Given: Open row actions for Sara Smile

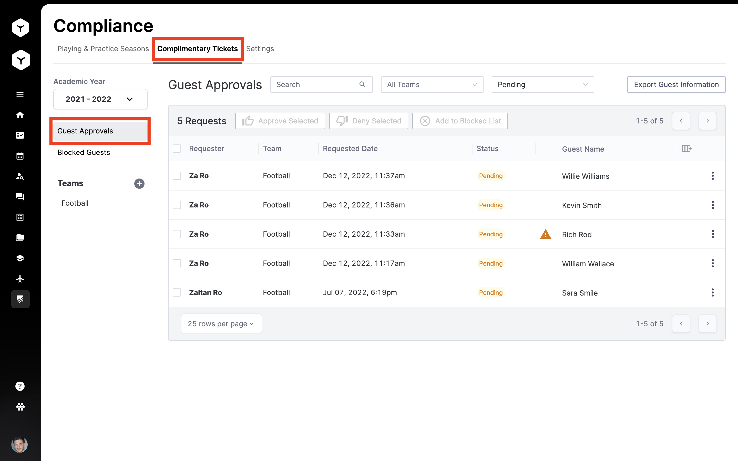Looking at the screenshot, I should (713, 292).
